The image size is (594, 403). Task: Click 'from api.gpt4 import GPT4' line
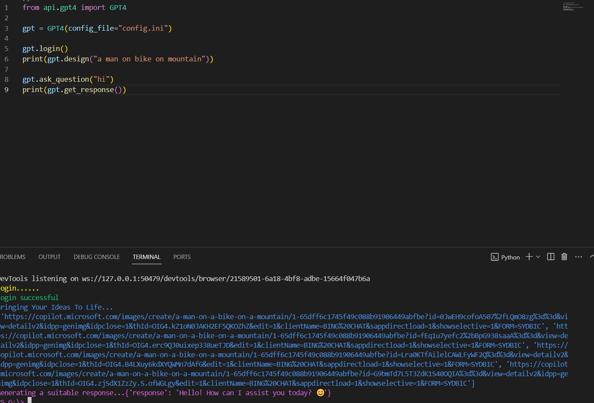pos(74,7)
